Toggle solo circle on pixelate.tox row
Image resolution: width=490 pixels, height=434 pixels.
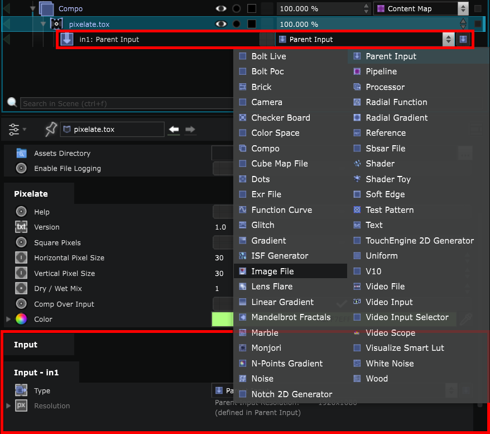pyautogui.click(x=237, y=24)
